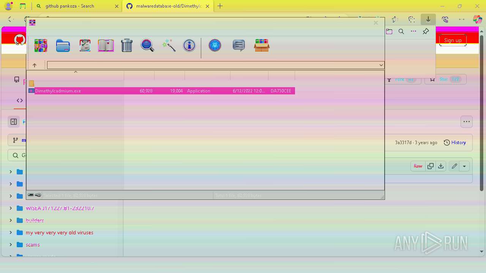
Task: Open Browser Essentials heart icon
Action: [x=445, y=19]
